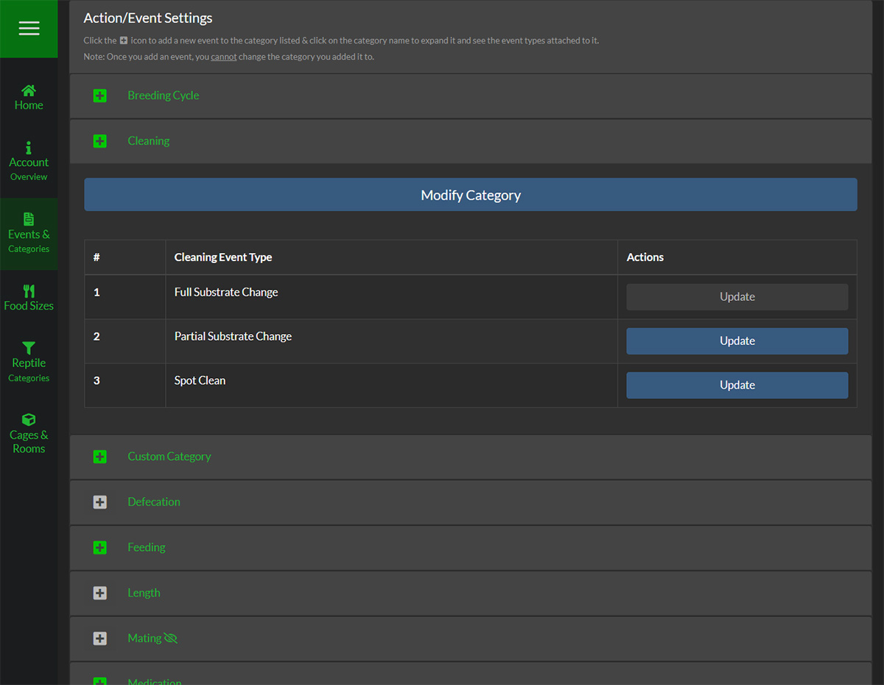This screenshot has height=685, width=884.
Task: Click the Action/Event Settings heading
Action: (x=148, y=18)
